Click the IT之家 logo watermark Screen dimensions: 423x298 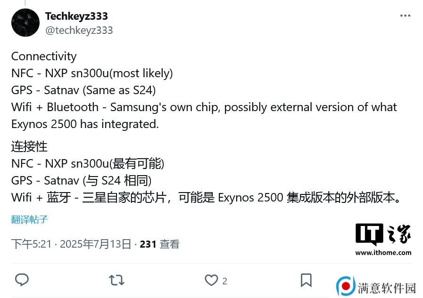[x=383, y=234]
